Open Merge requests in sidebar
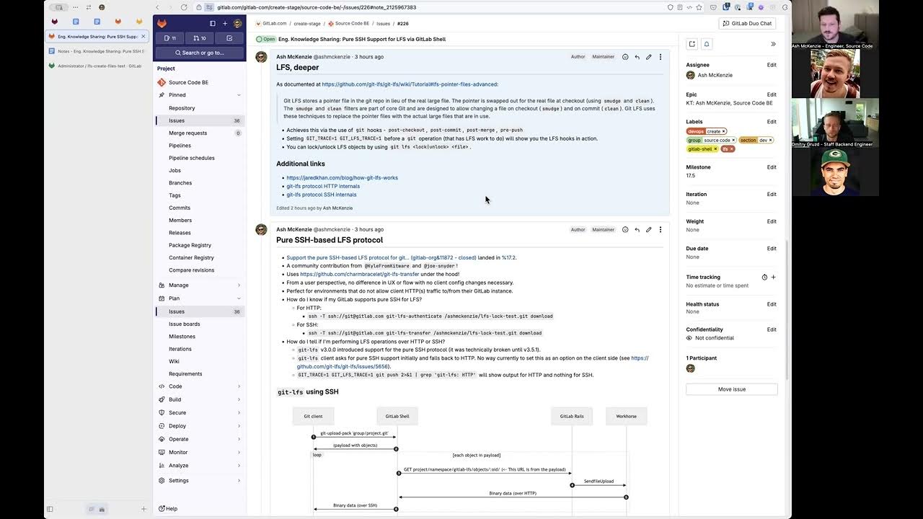 [200, 133]
